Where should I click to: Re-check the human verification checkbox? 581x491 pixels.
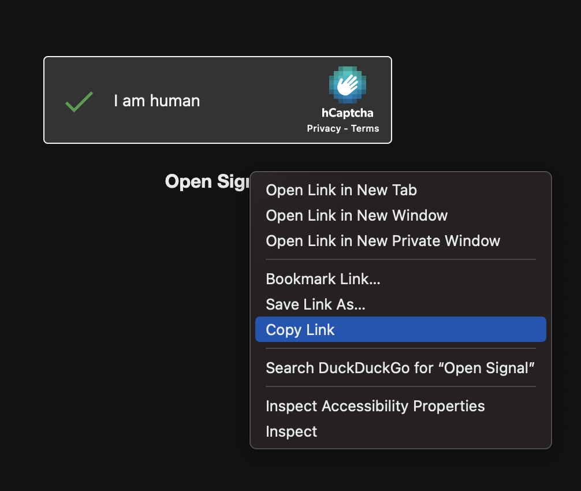coord(79,101)
